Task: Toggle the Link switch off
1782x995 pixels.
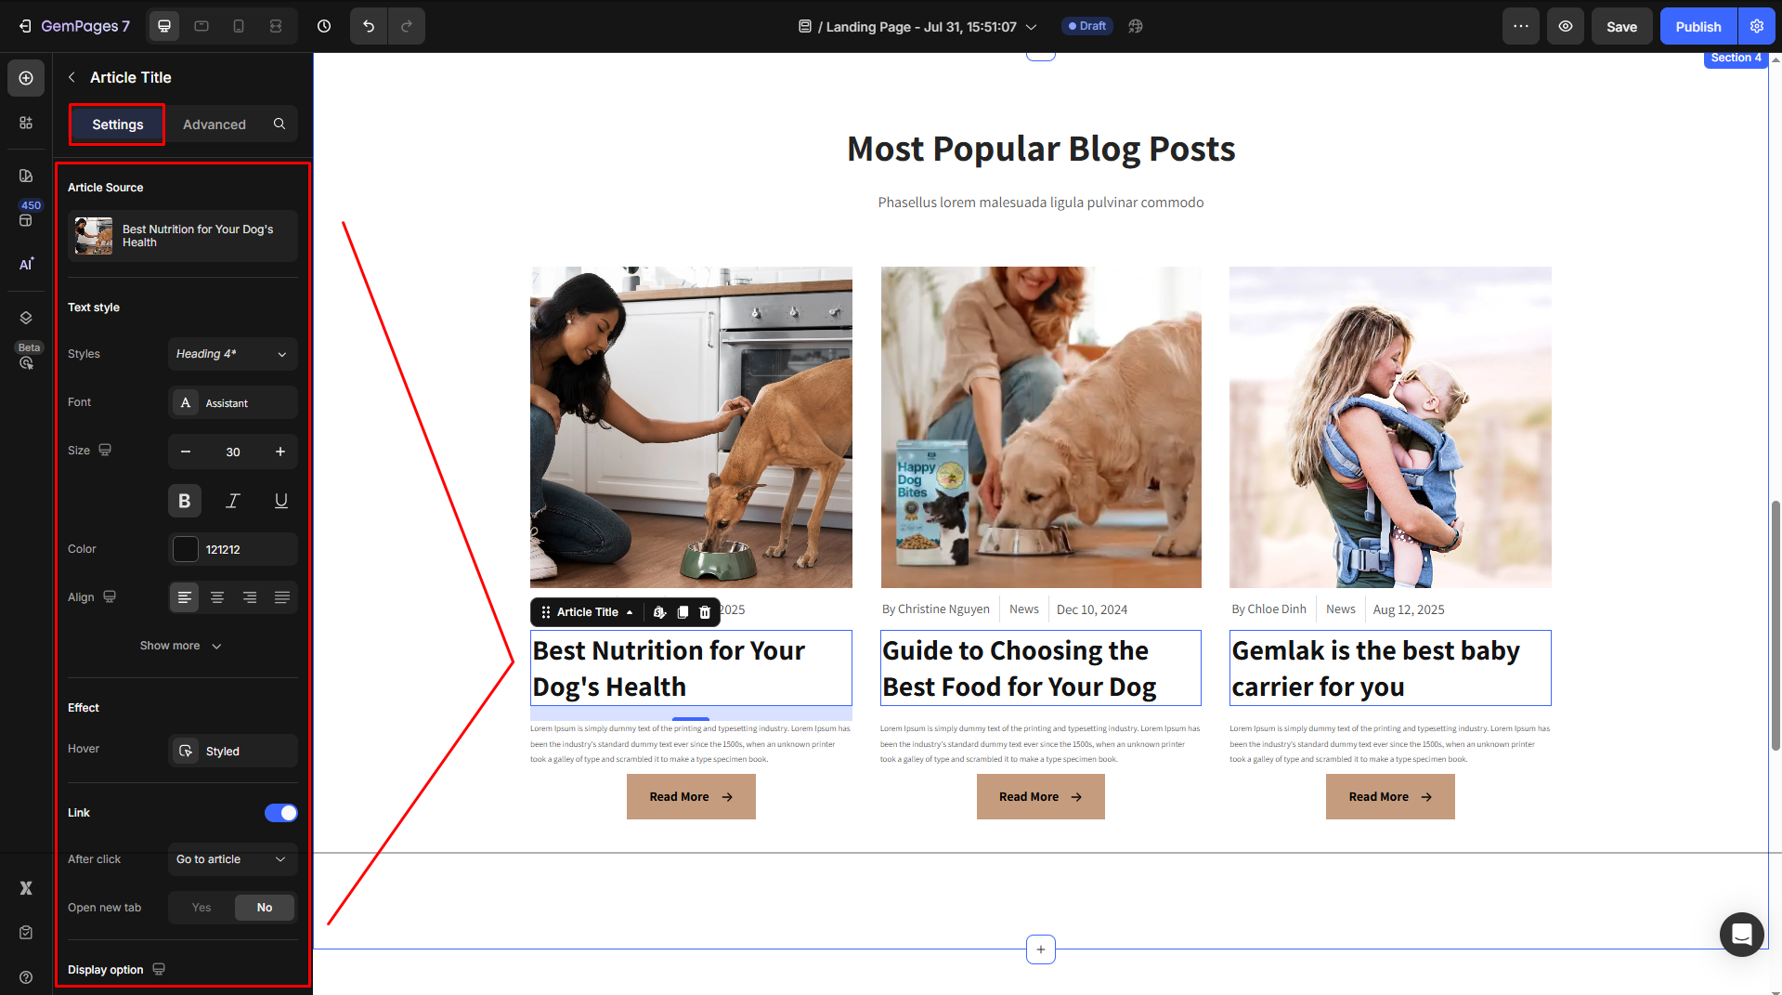Action: (280, 813)
